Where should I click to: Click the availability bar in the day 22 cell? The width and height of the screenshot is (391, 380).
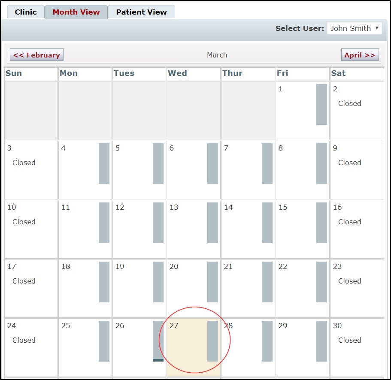[x=321, y=282]
